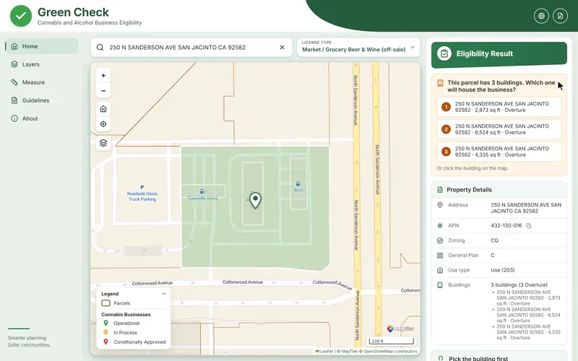Click the Green Check logo checkmark

click(x=21, y=16)
